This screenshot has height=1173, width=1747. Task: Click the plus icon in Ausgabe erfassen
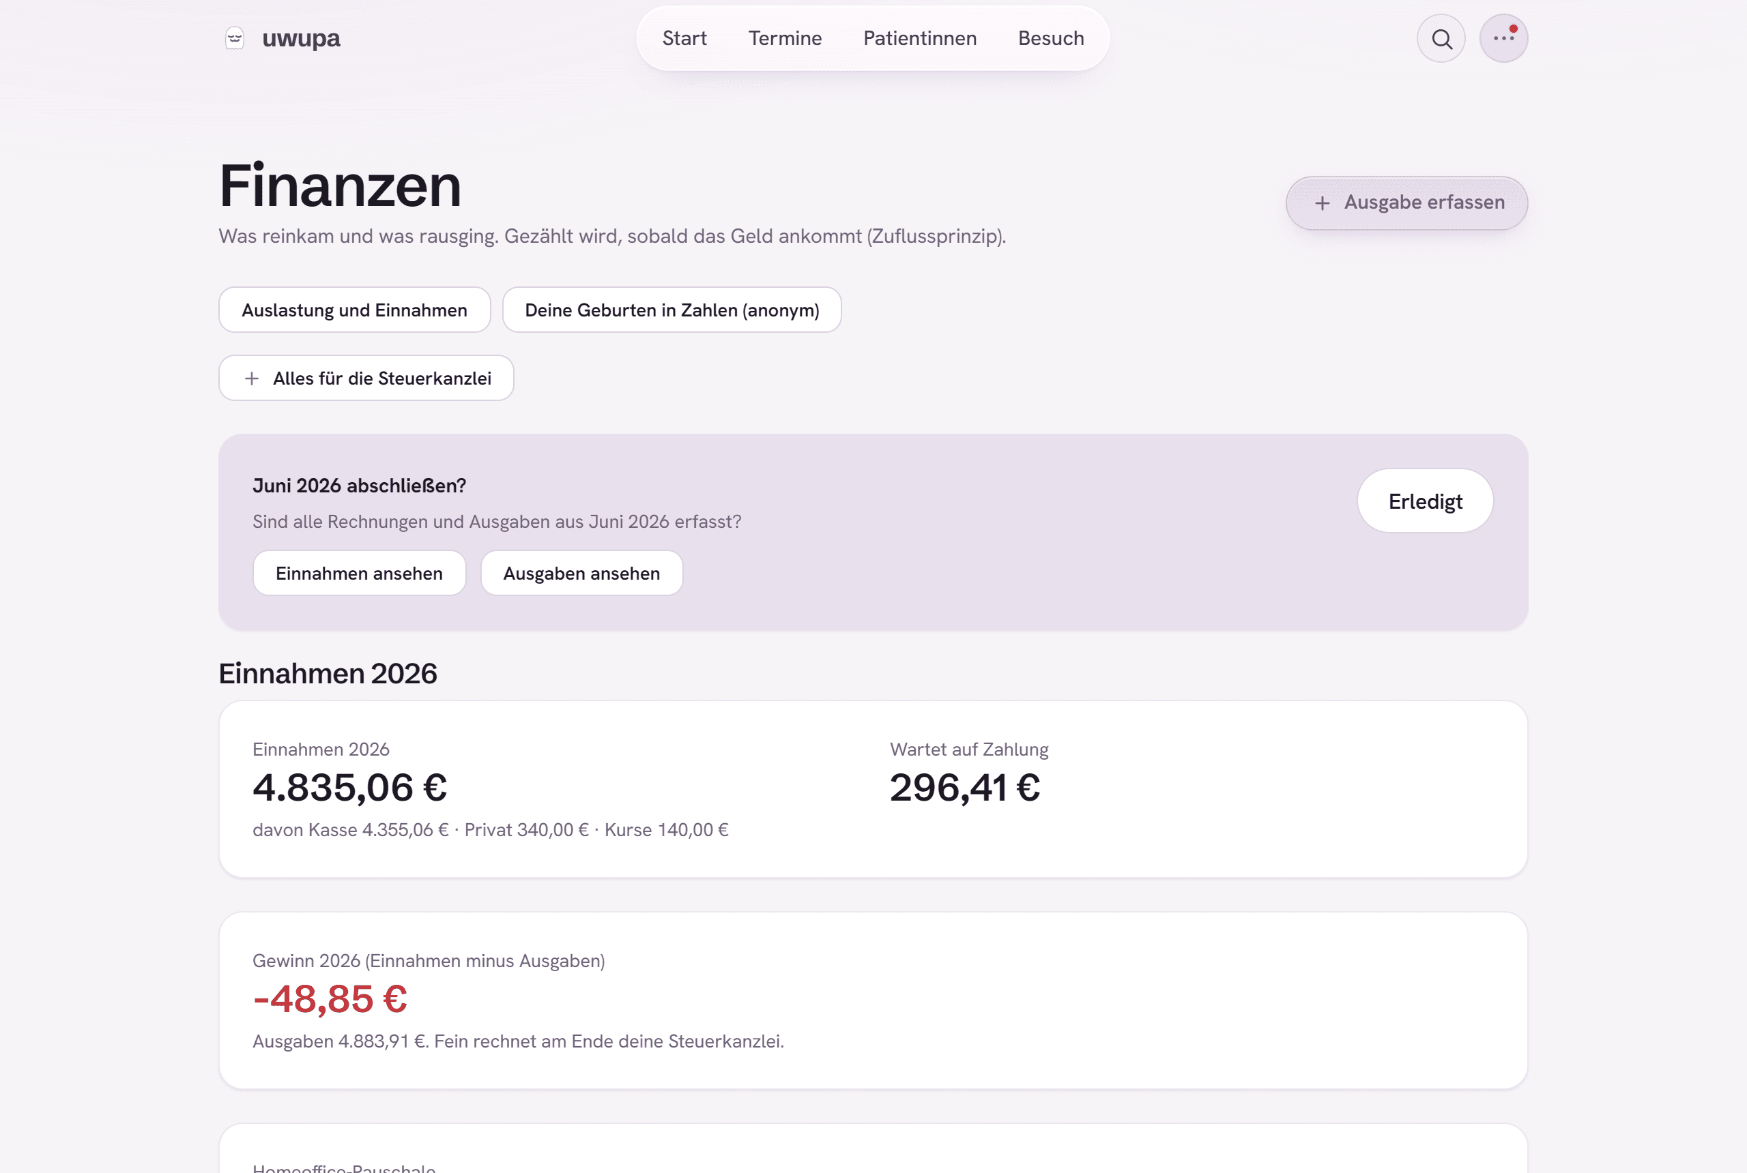(1323, 203)
